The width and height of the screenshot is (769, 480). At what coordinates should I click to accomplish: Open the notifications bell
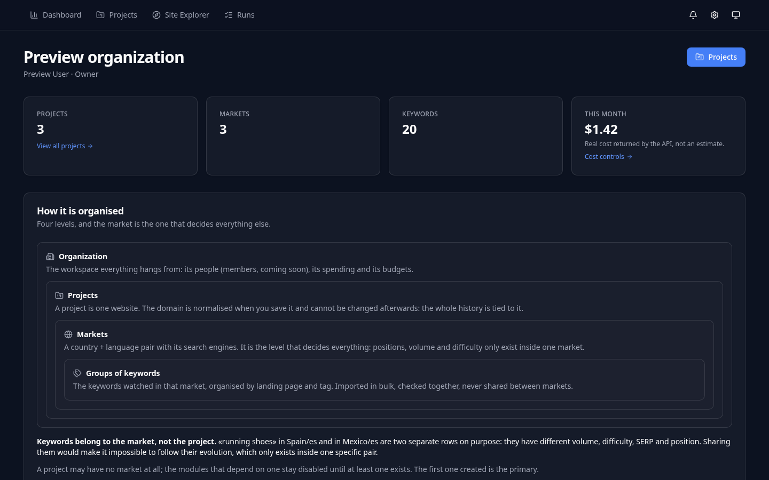[693, 15]
